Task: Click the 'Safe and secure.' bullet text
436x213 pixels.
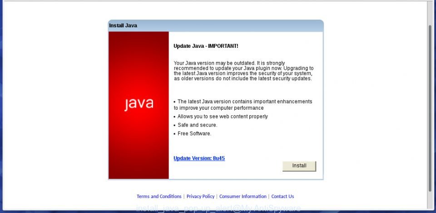Action: click(x=198, y=125)
